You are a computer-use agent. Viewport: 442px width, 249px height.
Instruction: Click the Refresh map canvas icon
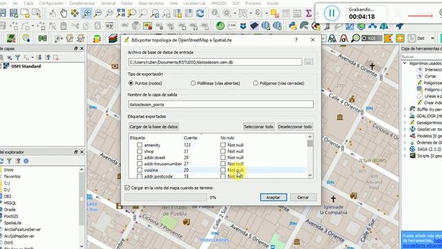pyautogui.click(x=200, y=13)
